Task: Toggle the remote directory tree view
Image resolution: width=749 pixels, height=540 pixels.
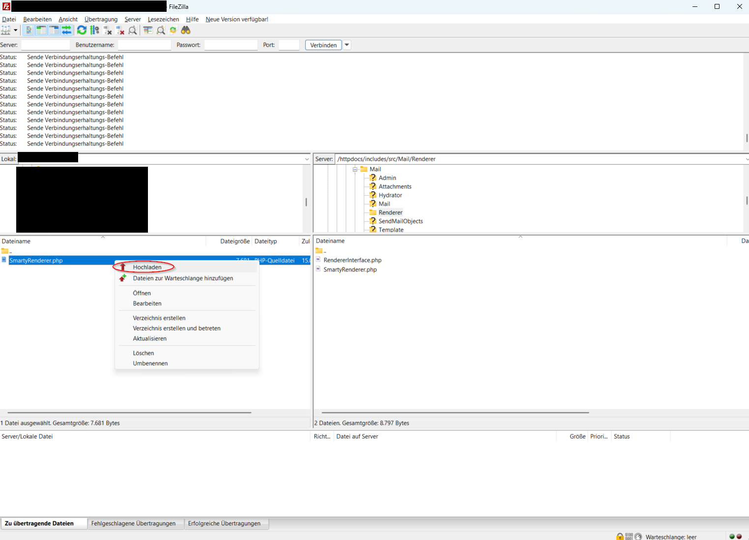Action: pos(54,30)
